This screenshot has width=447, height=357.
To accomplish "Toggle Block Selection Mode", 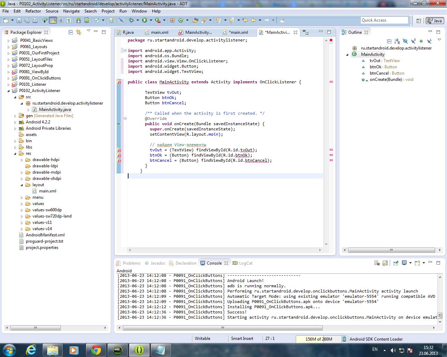I will (x=61, y=20).
